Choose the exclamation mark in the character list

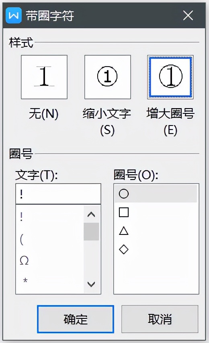pos(21,217)
